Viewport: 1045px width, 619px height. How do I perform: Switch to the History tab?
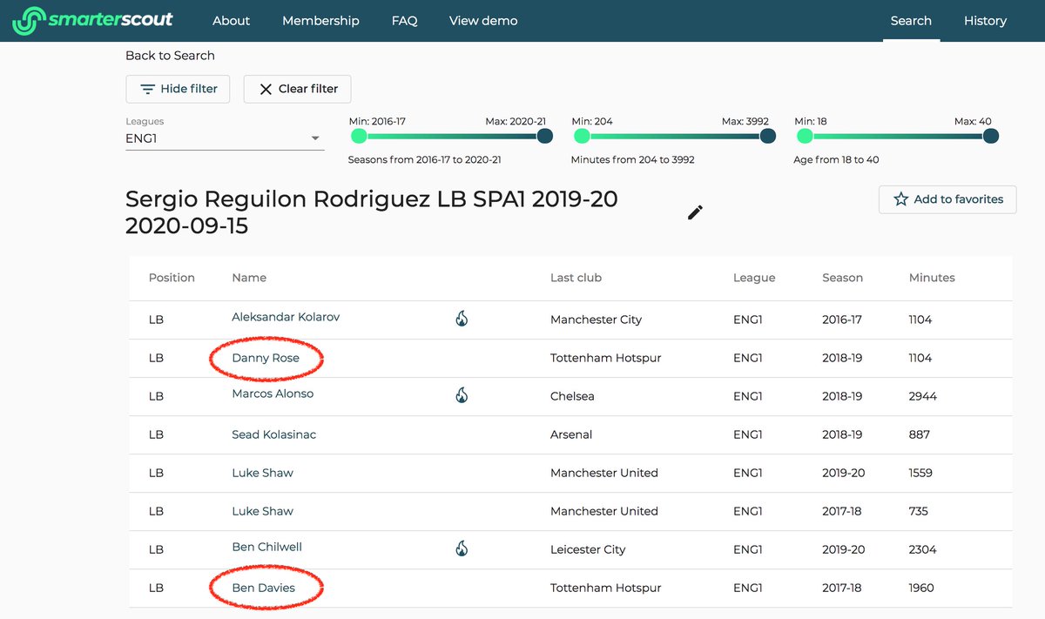pyautogui.click(x=985, y=21)
